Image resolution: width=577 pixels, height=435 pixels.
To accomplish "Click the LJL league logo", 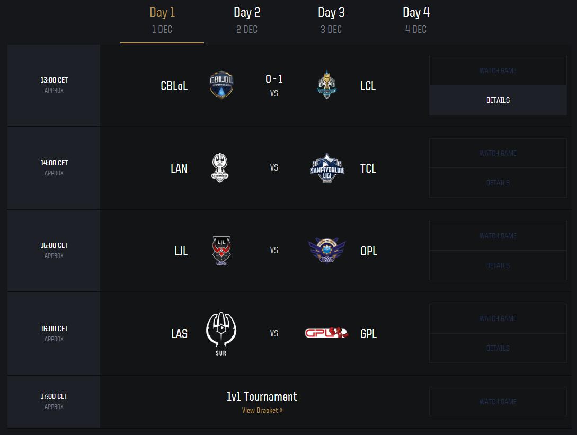I will (x=221, y=251).
